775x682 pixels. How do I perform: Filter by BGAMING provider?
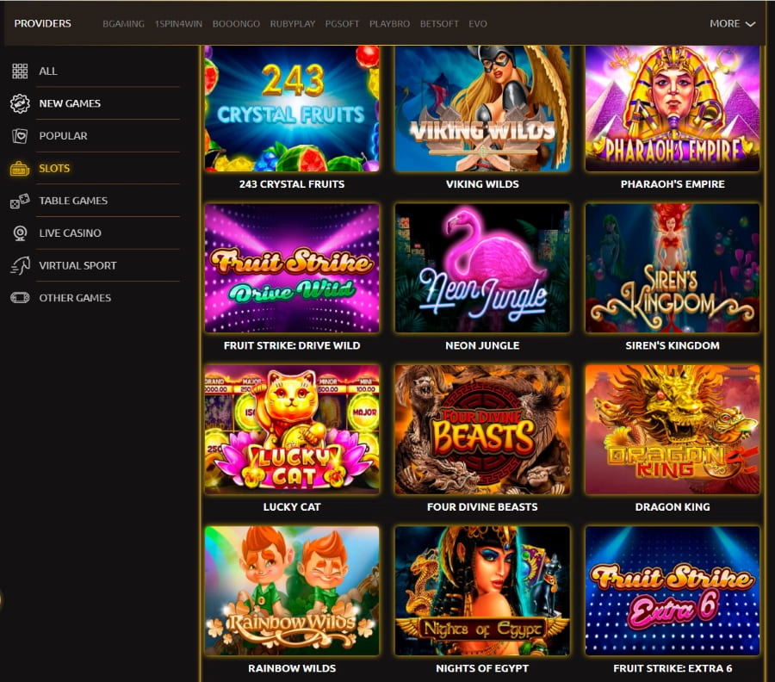(x=123, y=24)
